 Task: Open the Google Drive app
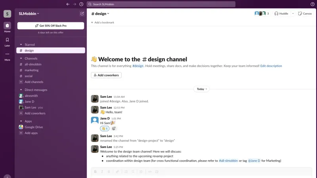click(51, 127)
